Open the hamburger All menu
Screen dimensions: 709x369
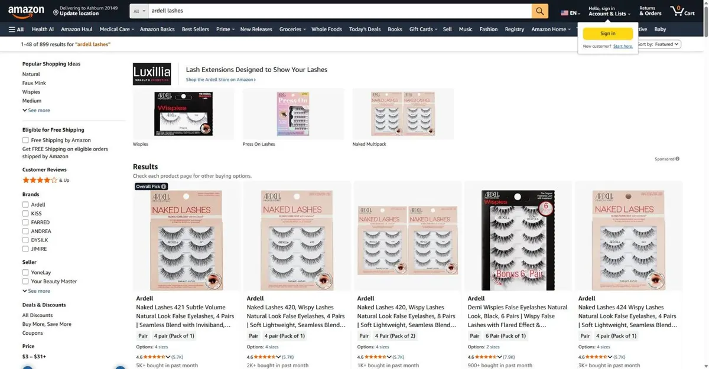coord(17,29)
